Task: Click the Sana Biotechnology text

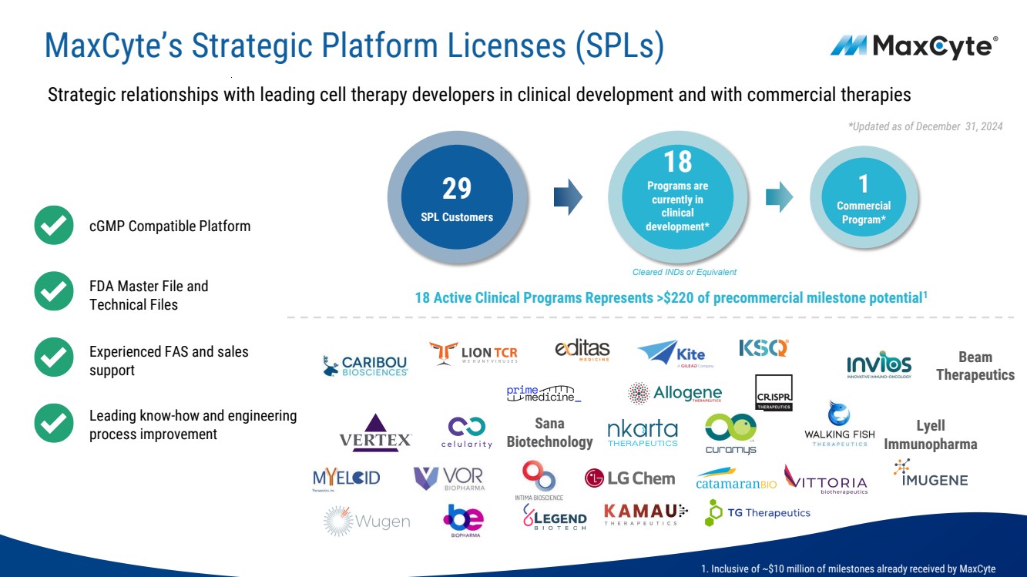Action: coord(549,433)
